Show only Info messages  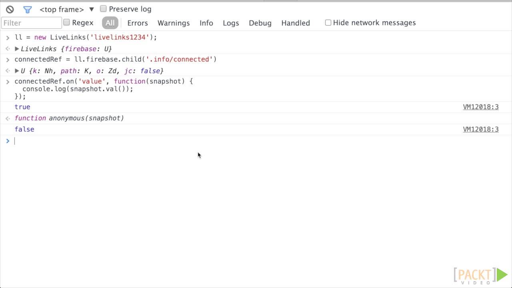206,23
